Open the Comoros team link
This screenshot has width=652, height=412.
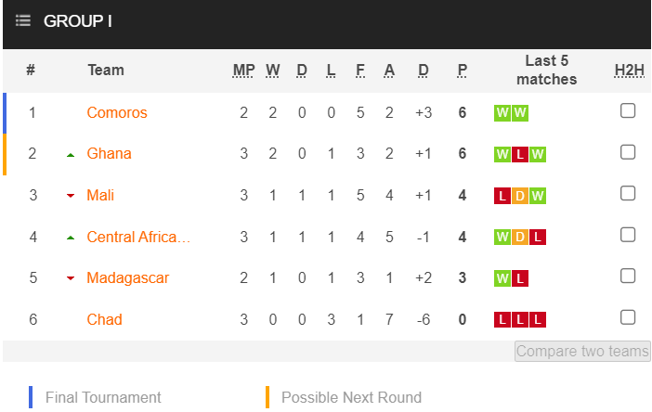click(117, 112)
